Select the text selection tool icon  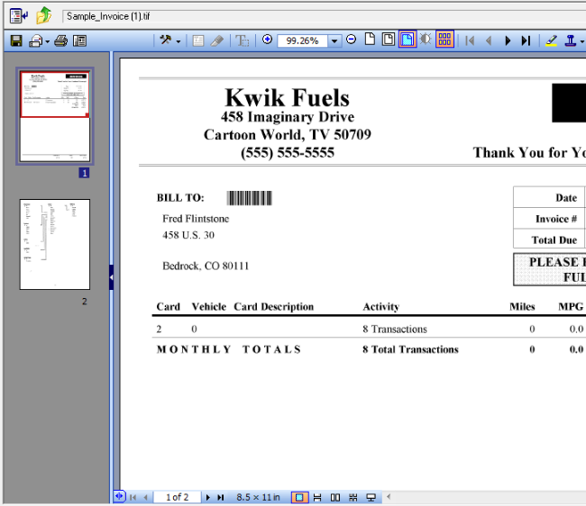click(x=243, y=41)
